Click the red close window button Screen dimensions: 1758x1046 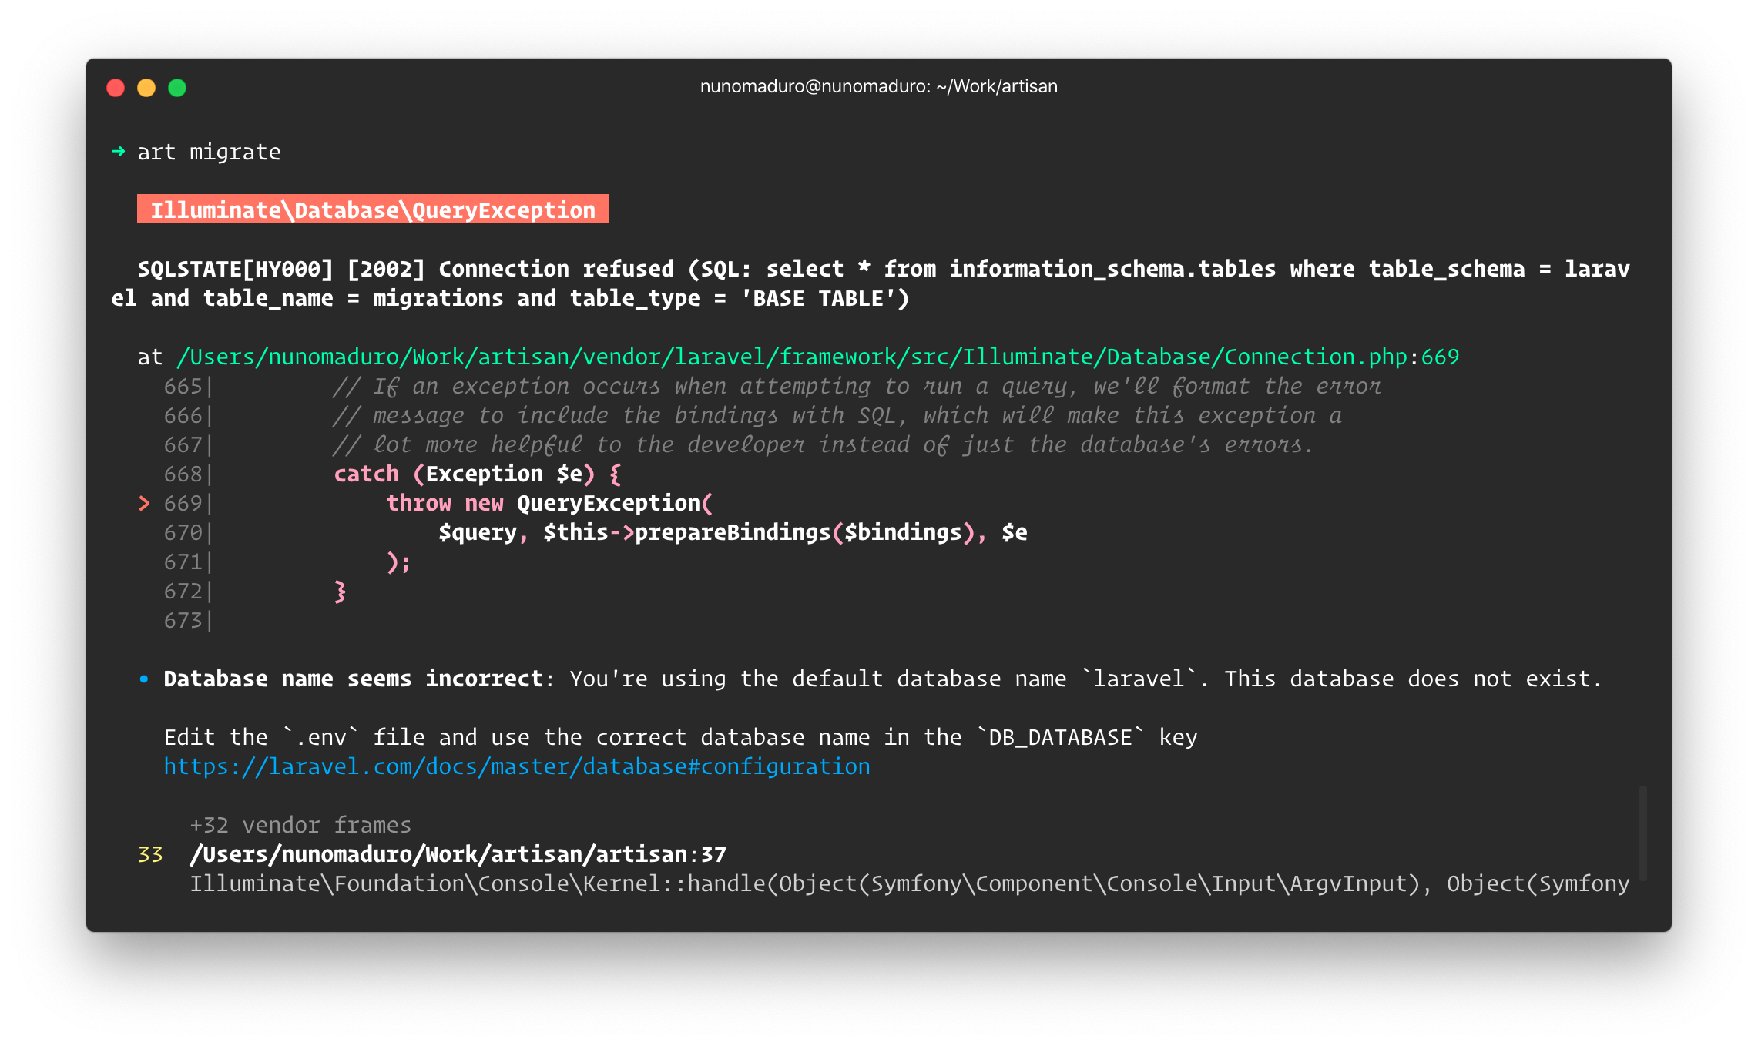[x=116, y=88]
